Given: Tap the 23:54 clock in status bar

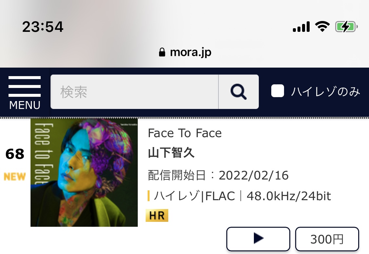Looking at the screenshot, I should 43,27.
